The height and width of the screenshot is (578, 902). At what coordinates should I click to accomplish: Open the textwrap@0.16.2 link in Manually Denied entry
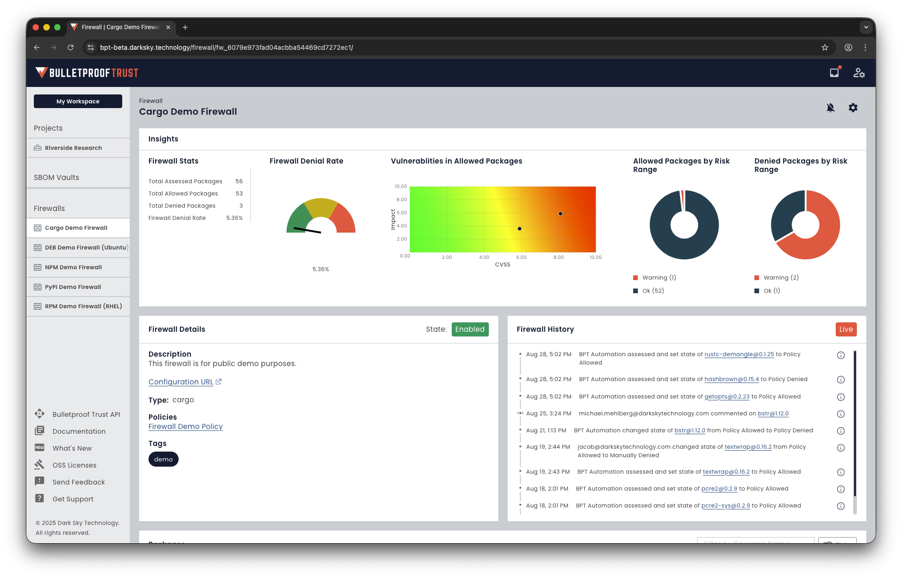[x=748, y=447]
